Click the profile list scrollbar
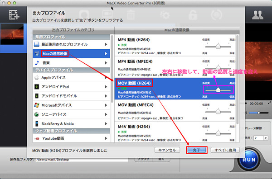The image size is (272, 179). [238, 80]
